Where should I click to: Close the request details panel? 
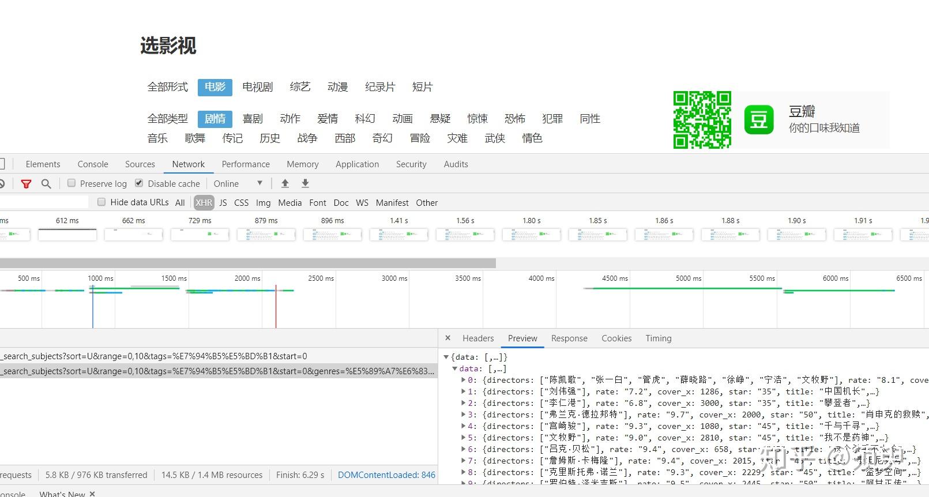pyautogui.click(x=448, y=338)
